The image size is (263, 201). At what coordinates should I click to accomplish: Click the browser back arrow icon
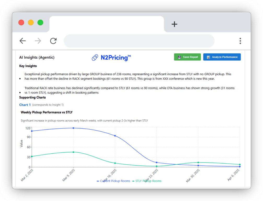click(x=23, y=41)
